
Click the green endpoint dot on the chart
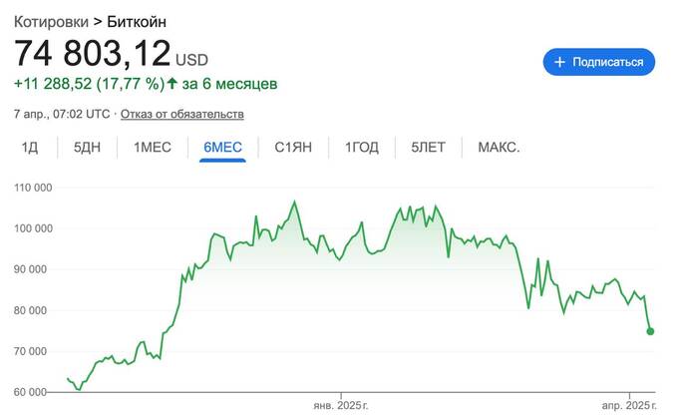tap(651, 331)
